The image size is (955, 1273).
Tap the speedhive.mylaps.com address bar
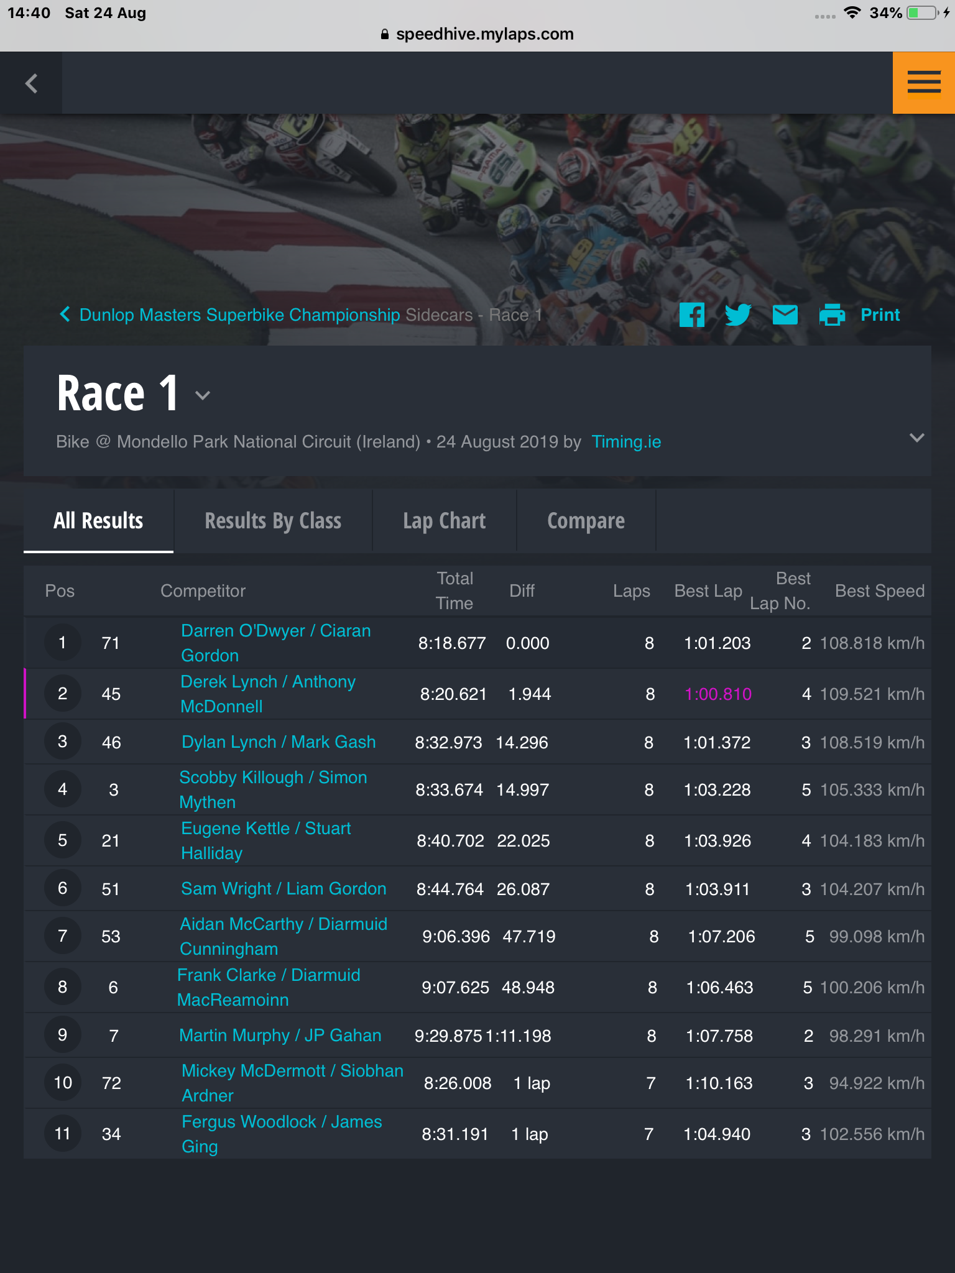477,34
